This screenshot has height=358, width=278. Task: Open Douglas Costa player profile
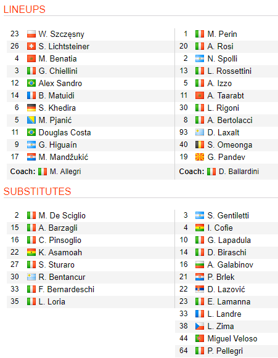pos(65,133)
